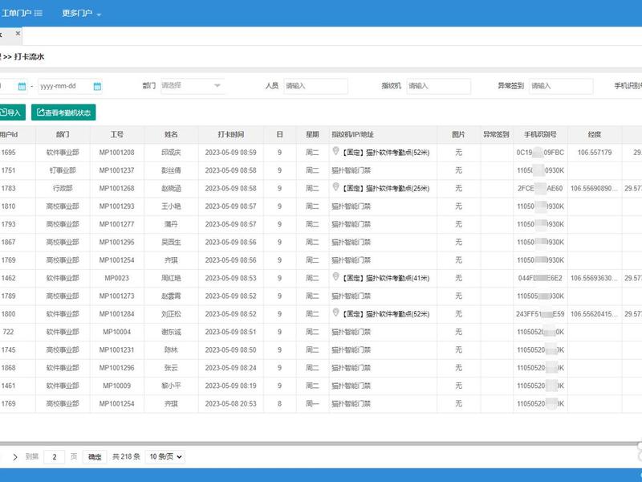The width and height of the screenshot is (642, 482).
Task: Select the MP1001237 employee number cell
Action: coord(116,170)
